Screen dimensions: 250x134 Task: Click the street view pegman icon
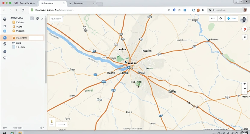click(52, 122)
